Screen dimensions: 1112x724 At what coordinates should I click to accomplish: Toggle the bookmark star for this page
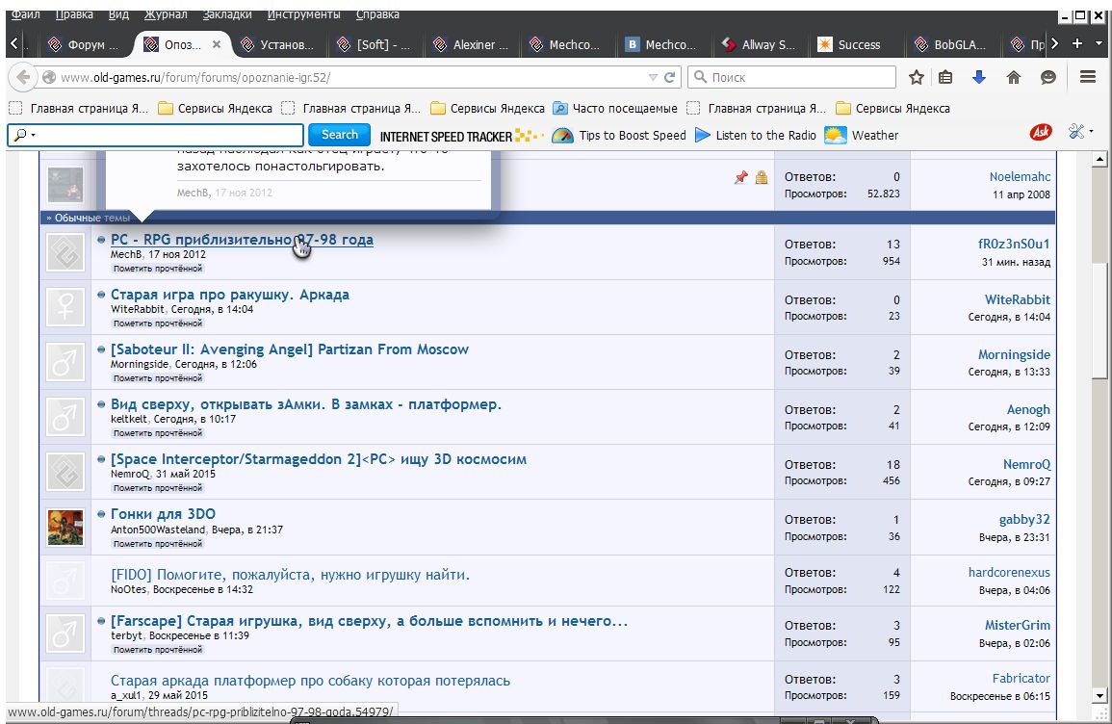coord(916,75)
